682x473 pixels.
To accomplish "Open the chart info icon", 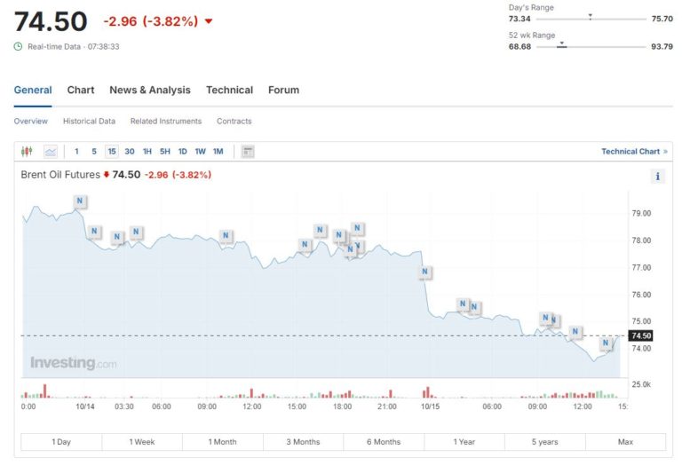I will pyautogui.click(x=658, y=176).
